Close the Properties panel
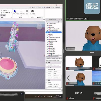101x101 pixels. pyautogui.click(x=61, y=58)
